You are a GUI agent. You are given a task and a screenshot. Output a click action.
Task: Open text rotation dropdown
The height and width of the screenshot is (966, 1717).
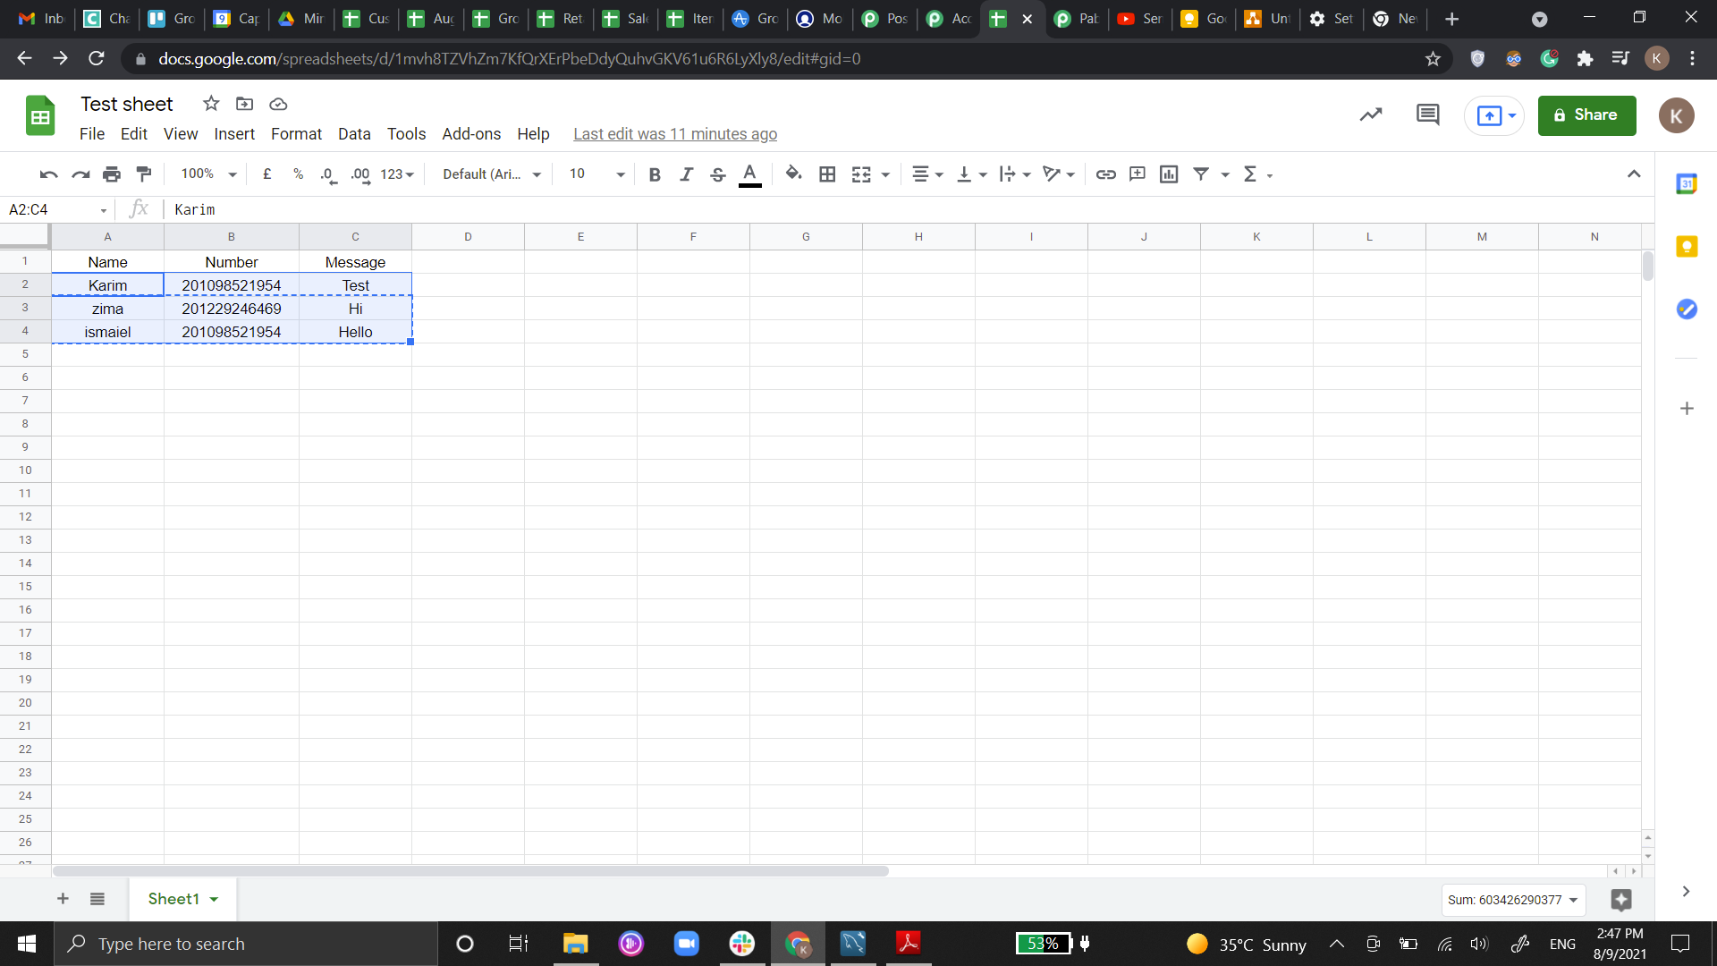1059,174
